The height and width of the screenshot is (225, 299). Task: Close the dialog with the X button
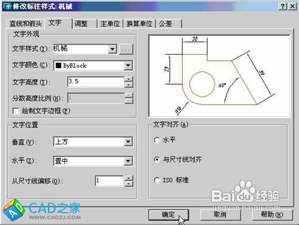click(292, 7)
